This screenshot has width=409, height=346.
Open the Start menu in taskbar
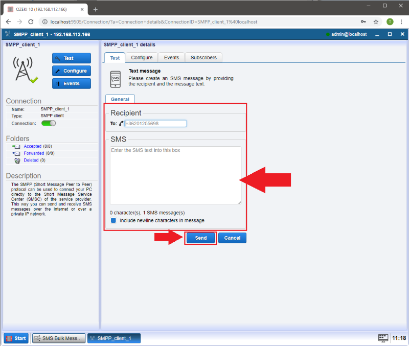click(x=16, y=338)
